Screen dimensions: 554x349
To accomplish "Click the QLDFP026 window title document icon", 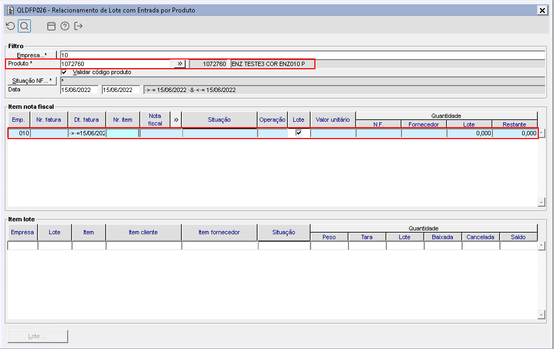I will coord(10,10).
